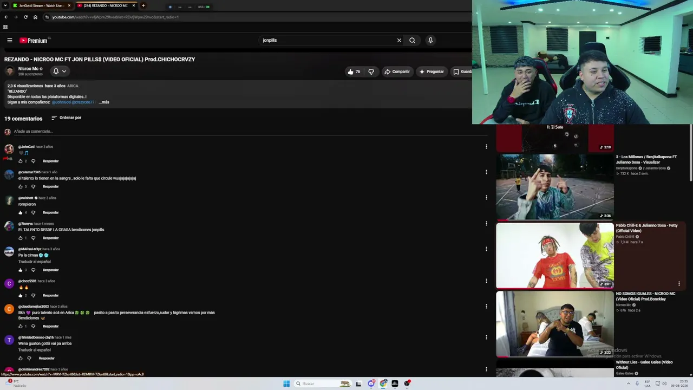Open the 'Ordenar por' sort menu
Viewport: 693px width, 390px height.
coord(67,118)
